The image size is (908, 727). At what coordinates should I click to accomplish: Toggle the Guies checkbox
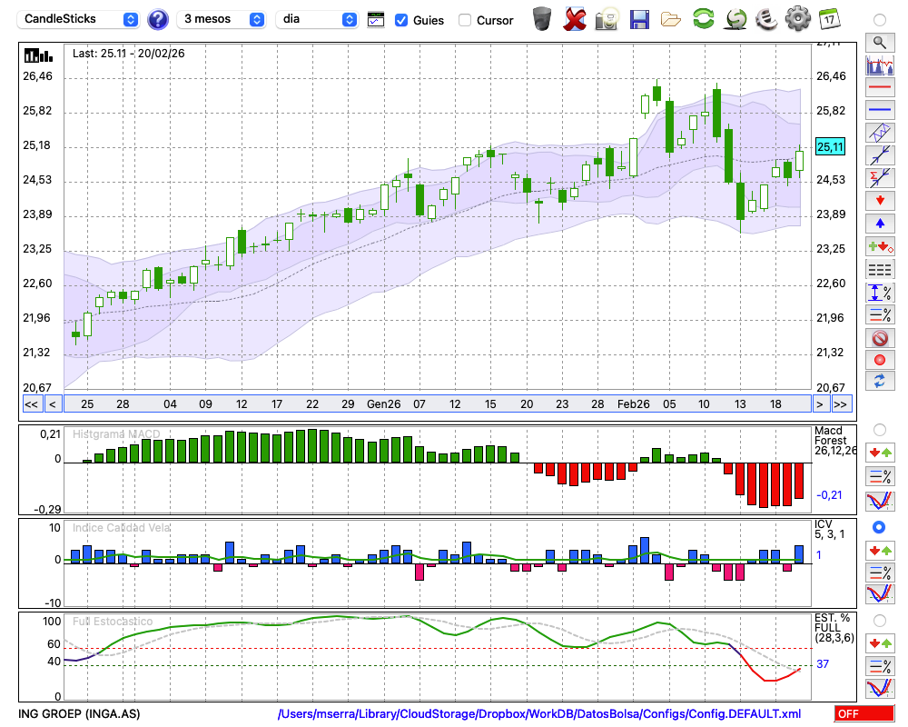(400, 20)
